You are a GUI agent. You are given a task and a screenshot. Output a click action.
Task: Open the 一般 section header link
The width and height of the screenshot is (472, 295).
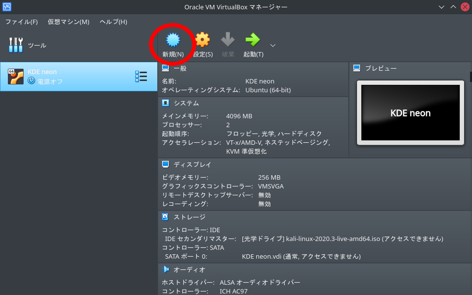pos(180,69)
